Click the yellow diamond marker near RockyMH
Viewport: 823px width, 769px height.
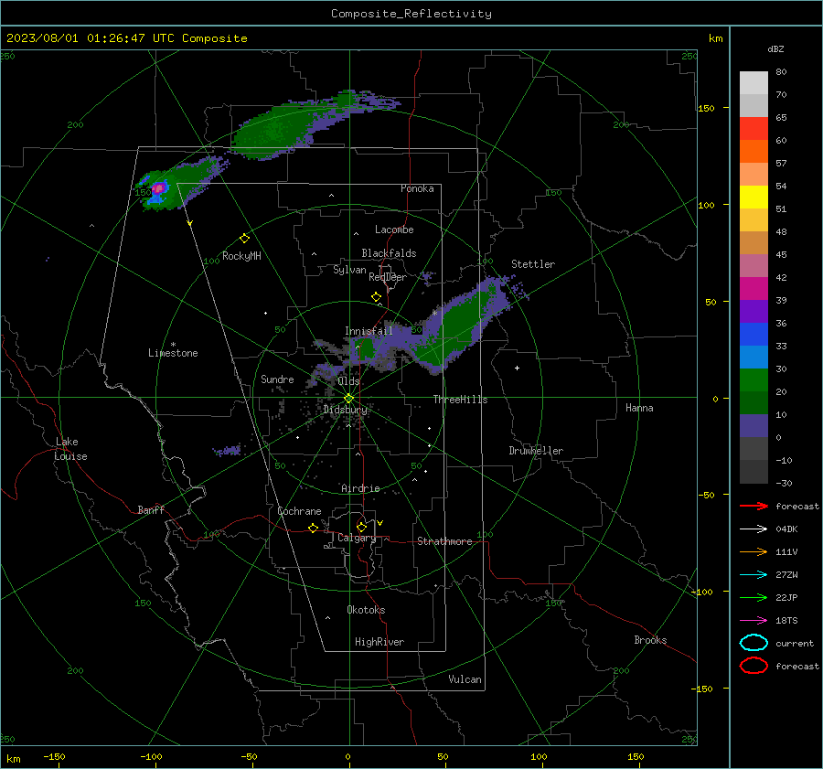click(244, 239)
